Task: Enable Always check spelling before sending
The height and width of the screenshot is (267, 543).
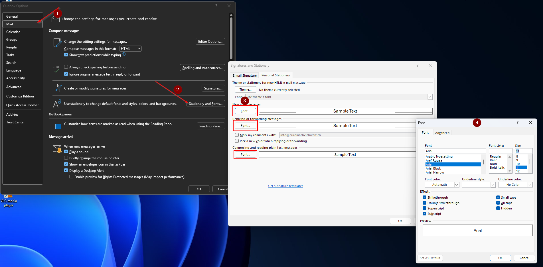Action: (x=66, y=67)
